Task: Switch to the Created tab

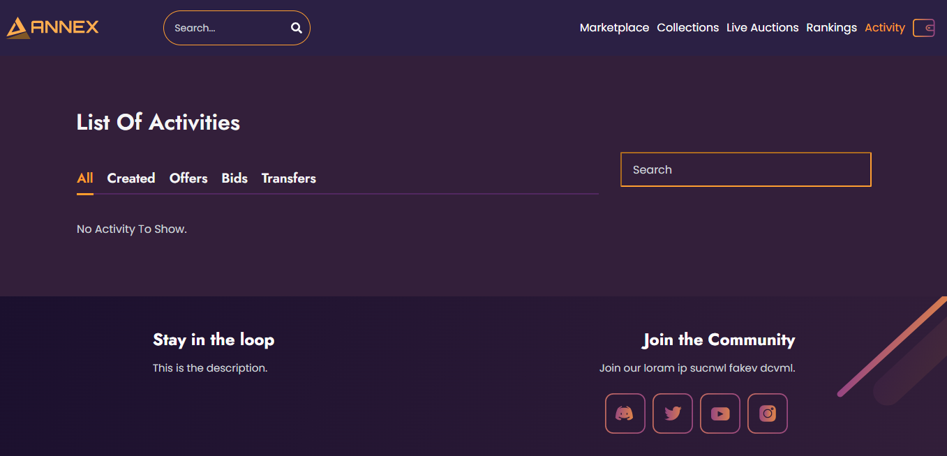Action: click(x=131, y=178)
